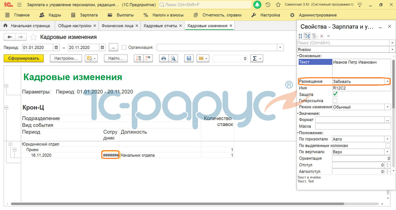This screenshot has width=396, height=210.
Task: Open the main menu hamburger icon
Action: [19, 5]
